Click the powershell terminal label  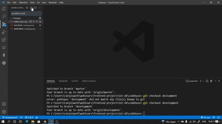192,81
